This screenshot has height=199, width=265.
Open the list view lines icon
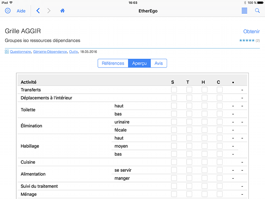coord(245,11)
